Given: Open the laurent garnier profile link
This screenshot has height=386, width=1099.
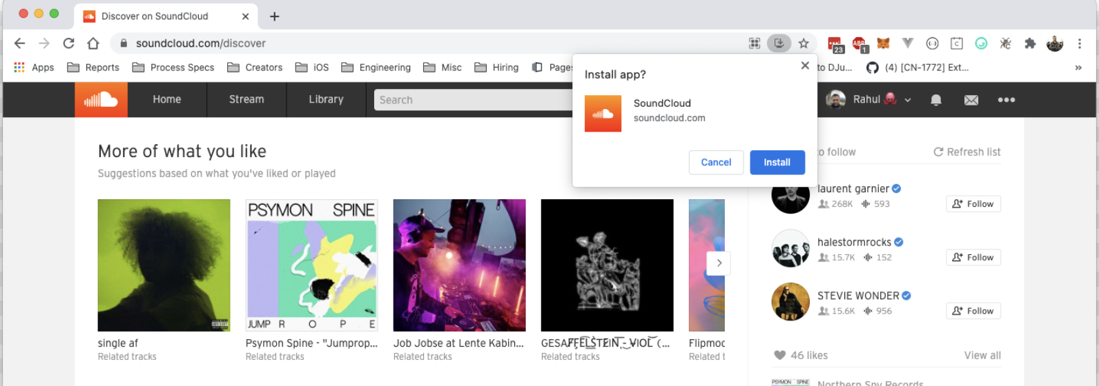Looking at the screenshot, I should [x=853, y=189].
